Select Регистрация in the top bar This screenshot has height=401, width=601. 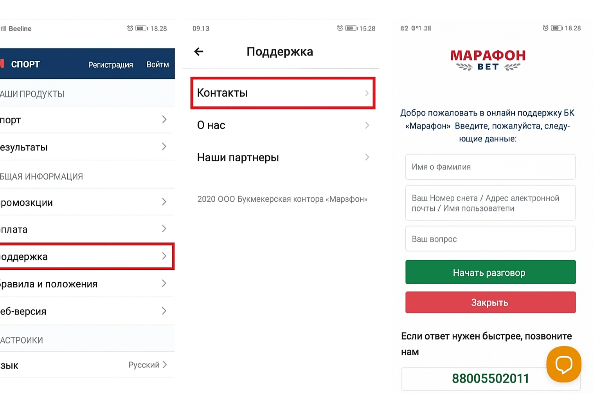click(111, 64)
